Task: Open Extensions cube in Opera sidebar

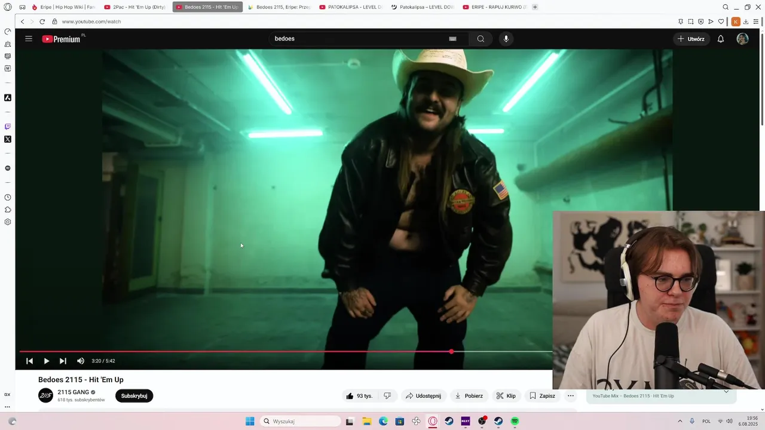Action: (x=8, y=210)
